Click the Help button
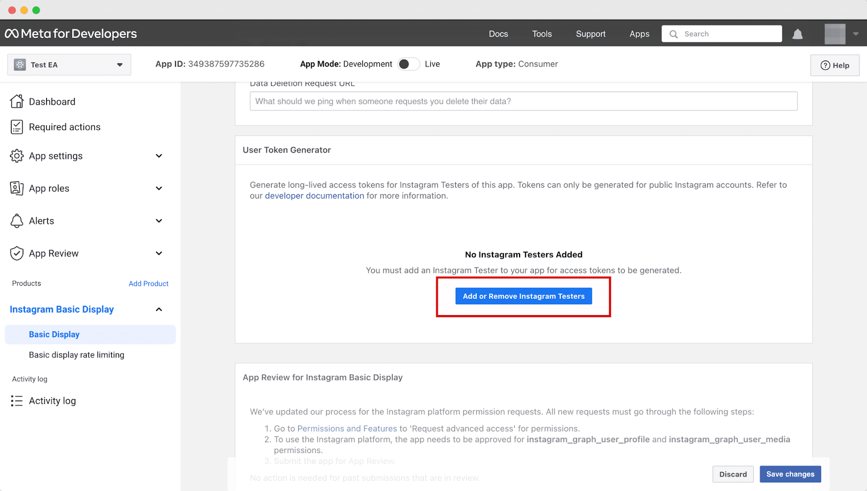867x491 pixels. click(835, 66)
